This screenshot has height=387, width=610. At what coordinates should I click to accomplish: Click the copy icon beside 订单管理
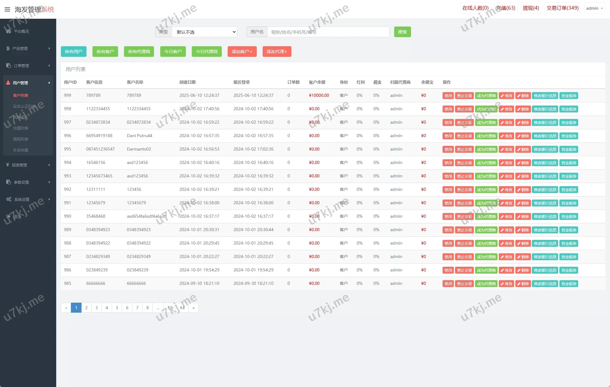click(8, 66)
